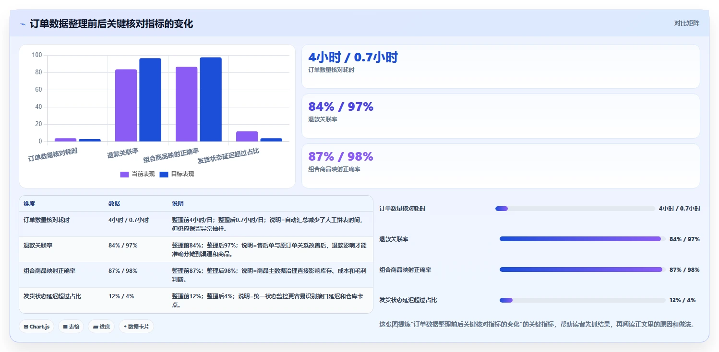Click purple 退款关联率 current-value bar

click(126, 106)
